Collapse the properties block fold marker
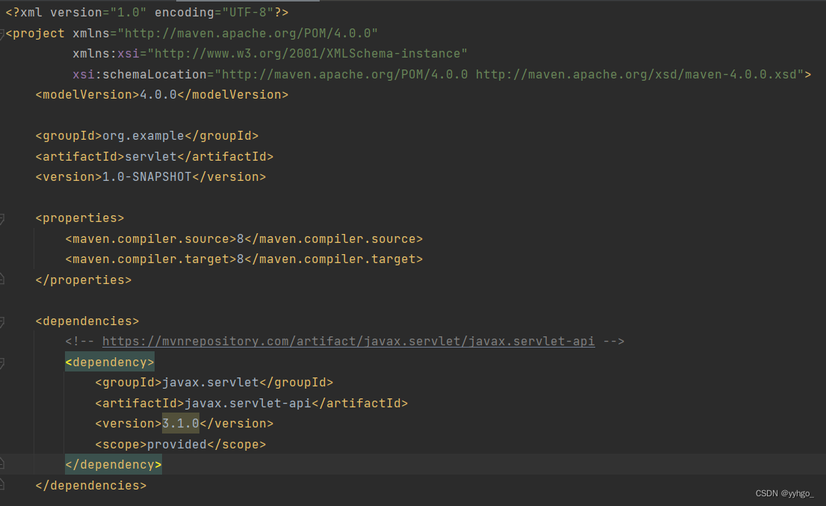 click(x=2, y=218)
